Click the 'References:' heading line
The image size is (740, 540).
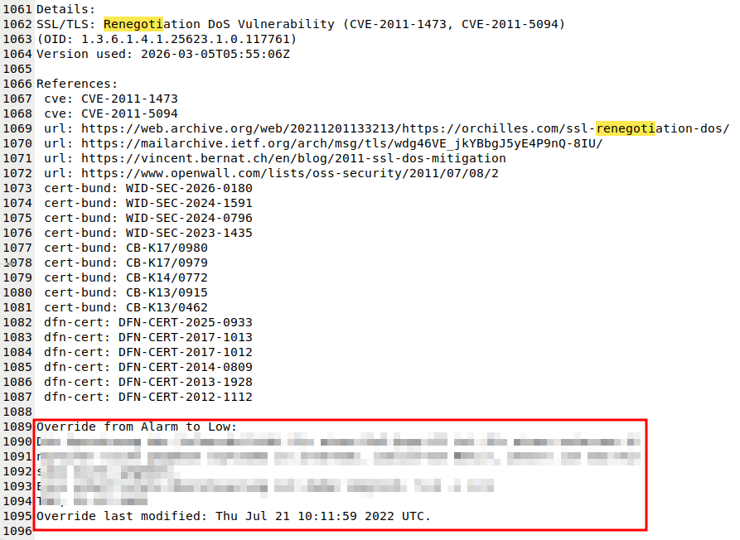coord(77,84)
